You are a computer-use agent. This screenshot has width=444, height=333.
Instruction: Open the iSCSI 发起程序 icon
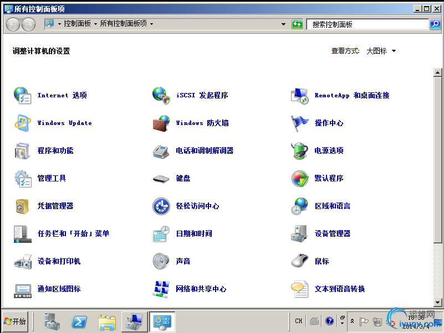(x=161, y=95)
